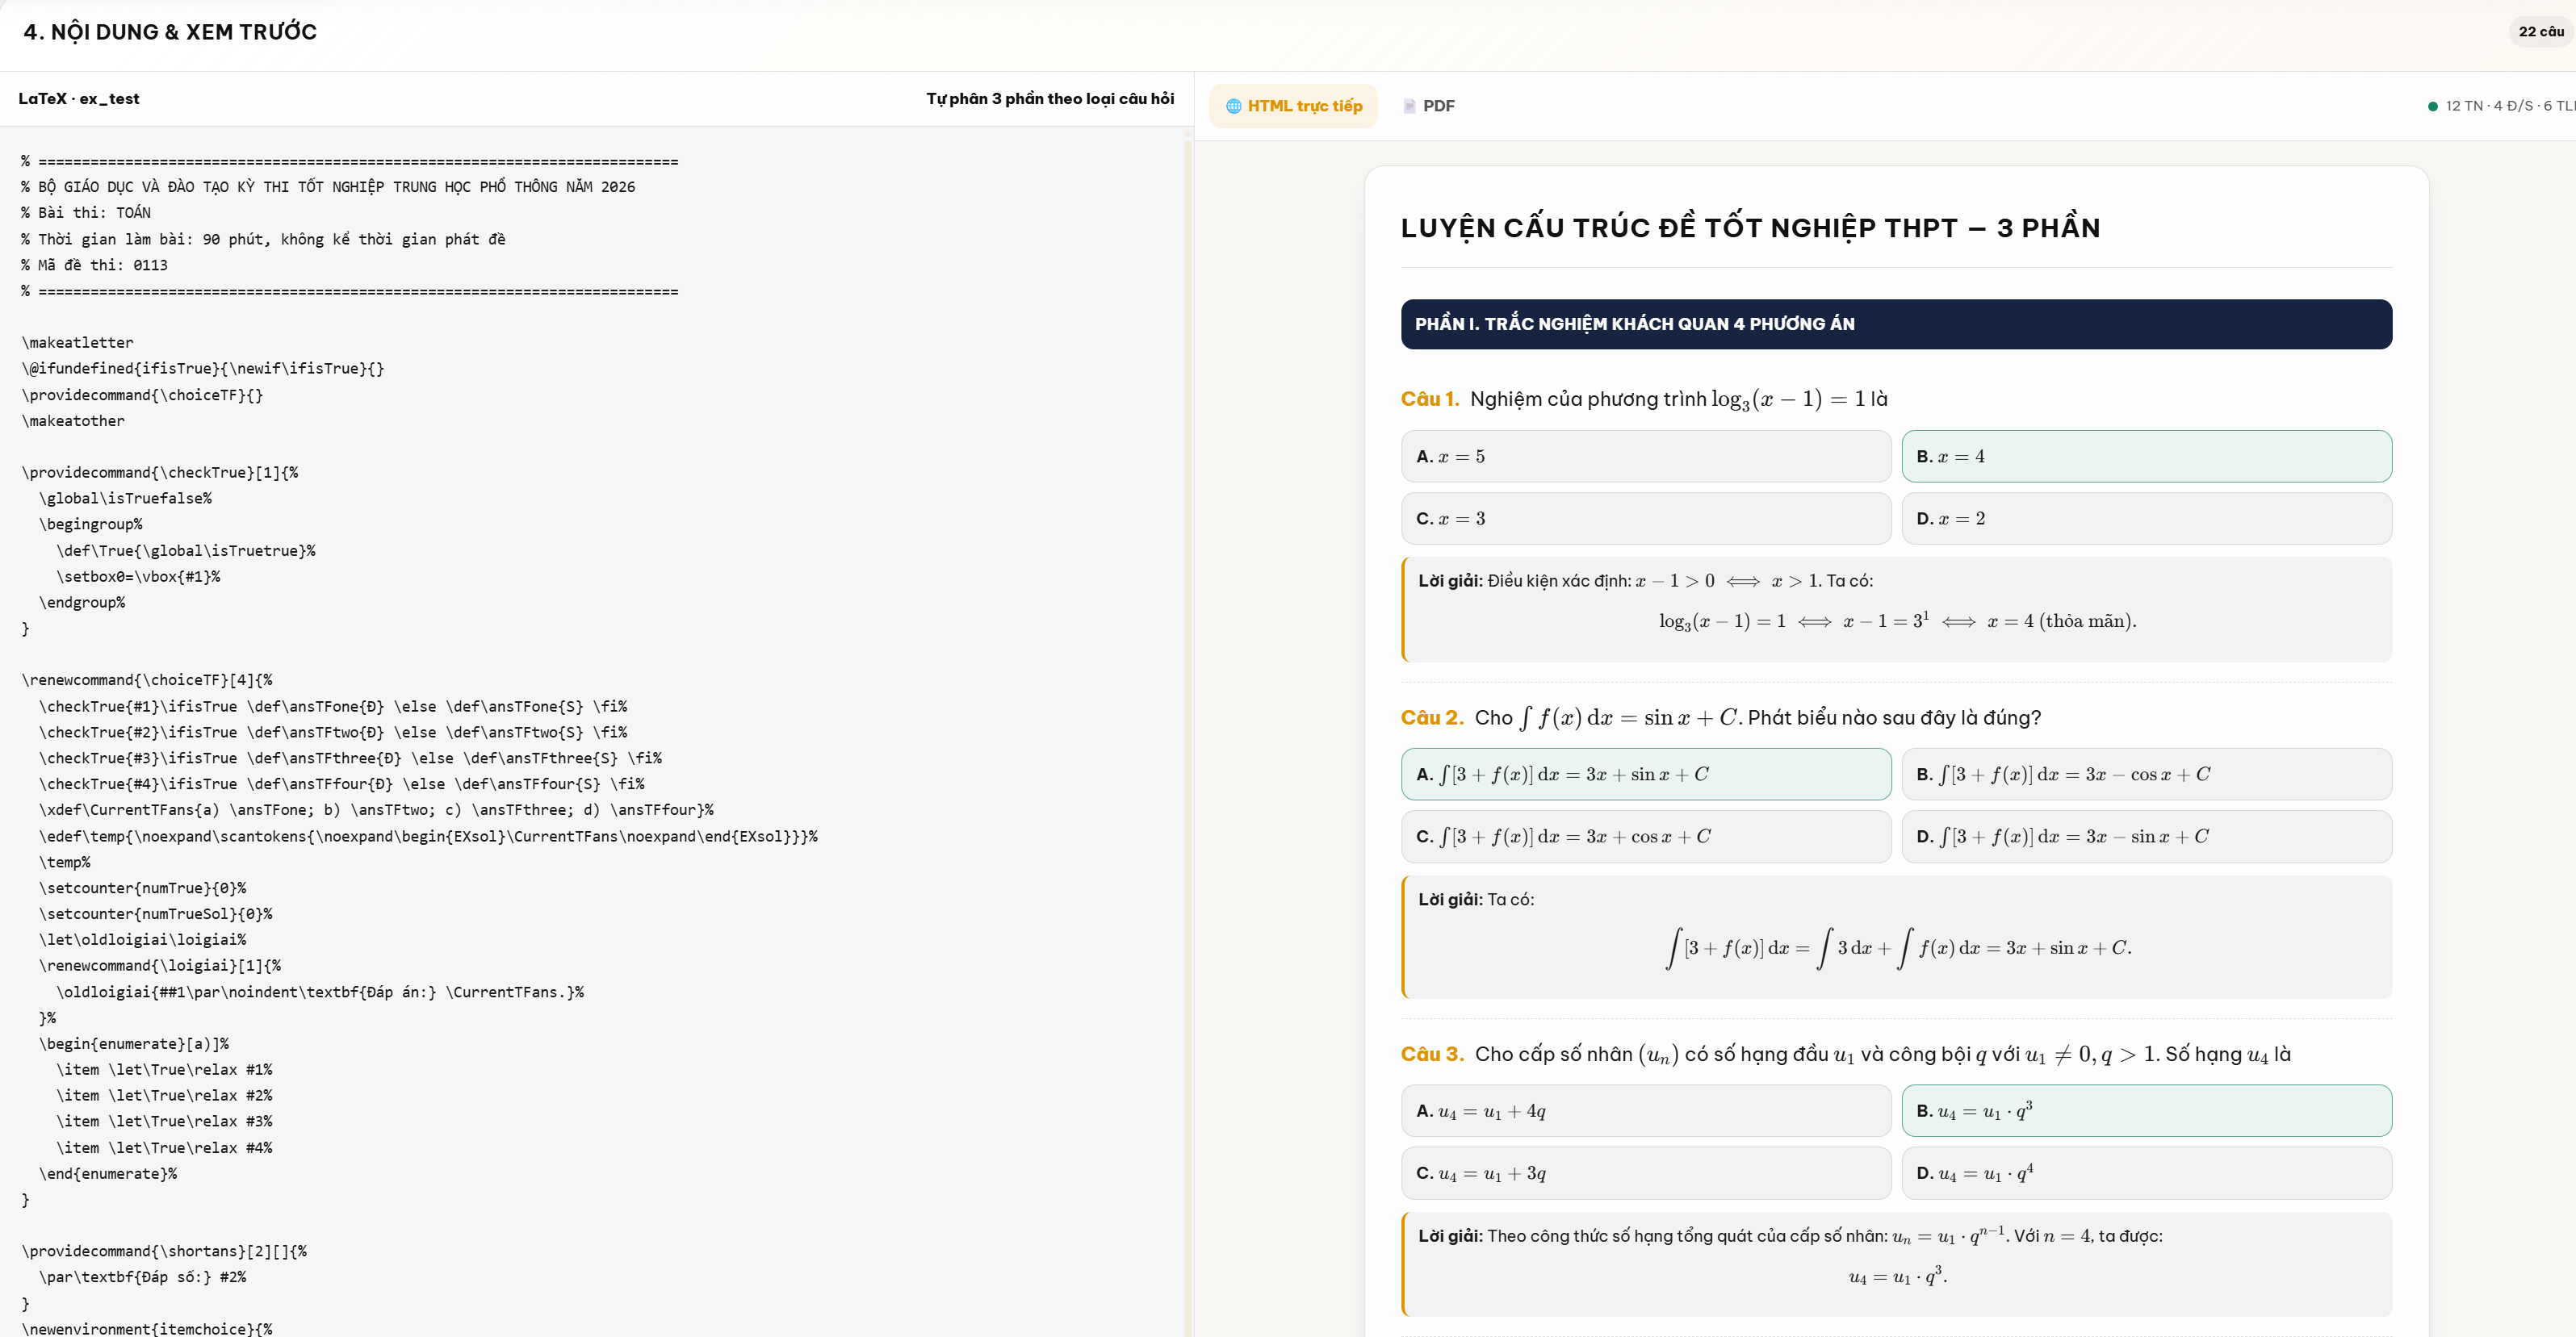Switch to the PDF preview tab

(1428, 106)
